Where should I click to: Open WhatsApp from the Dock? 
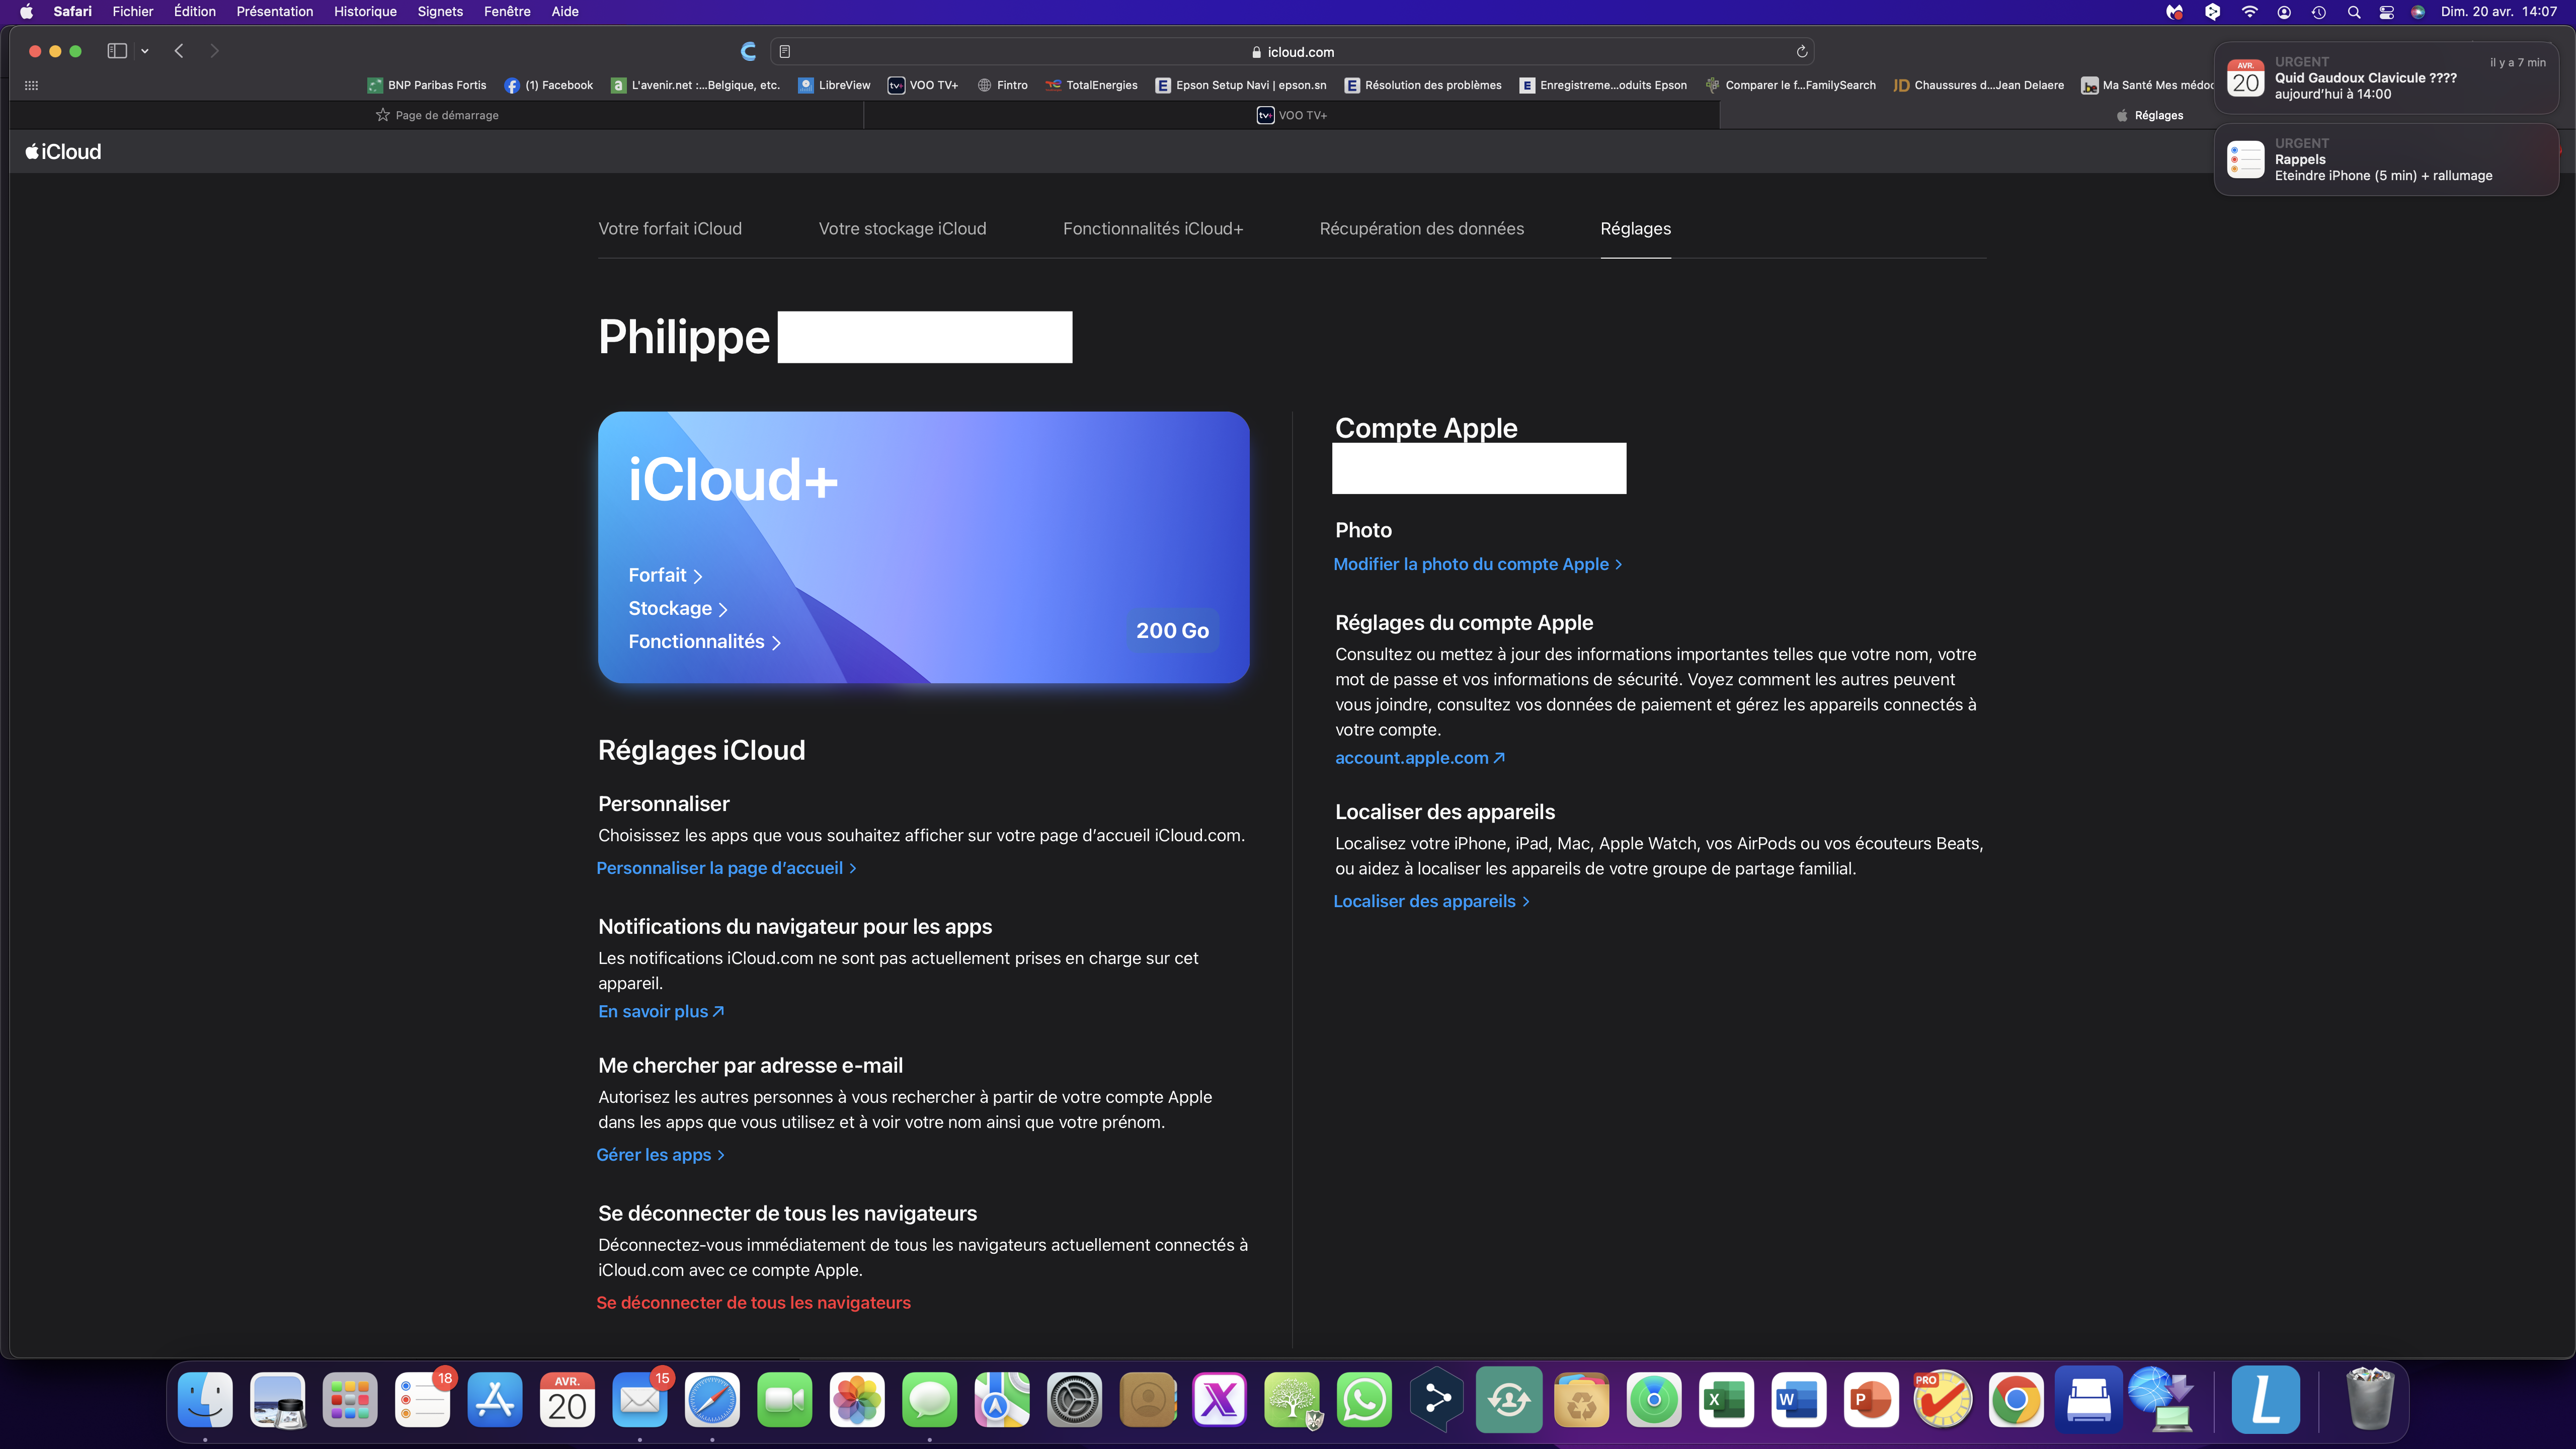coord(1364,1399)
